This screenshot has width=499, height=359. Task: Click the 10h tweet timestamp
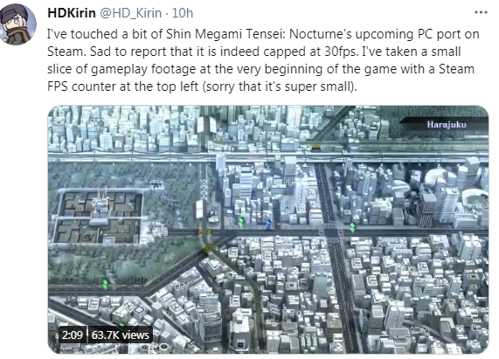click(183, 13)
